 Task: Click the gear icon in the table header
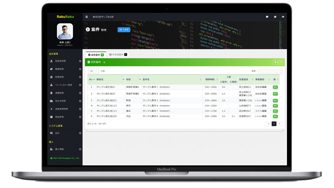274,79
